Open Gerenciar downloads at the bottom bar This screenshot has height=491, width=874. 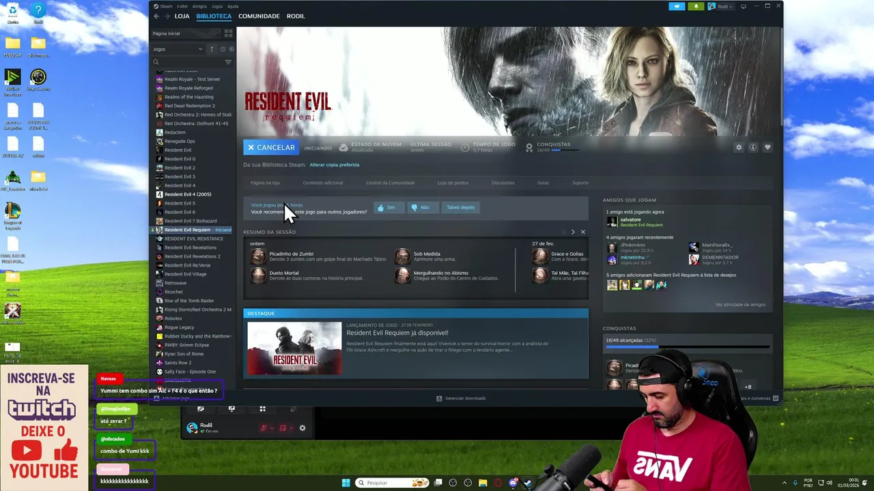click(x=461, y=398)
